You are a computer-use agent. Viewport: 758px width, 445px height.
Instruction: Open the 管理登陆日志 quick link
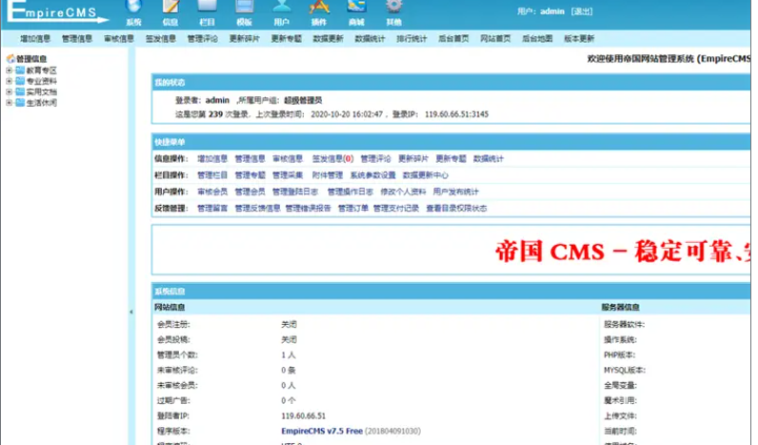click(x=295, y=192)
